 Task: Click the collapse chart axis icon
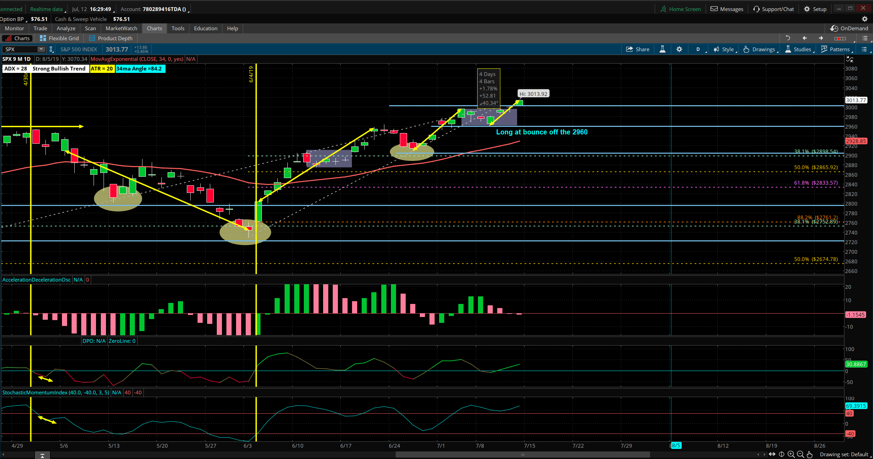tap(850, 59)
